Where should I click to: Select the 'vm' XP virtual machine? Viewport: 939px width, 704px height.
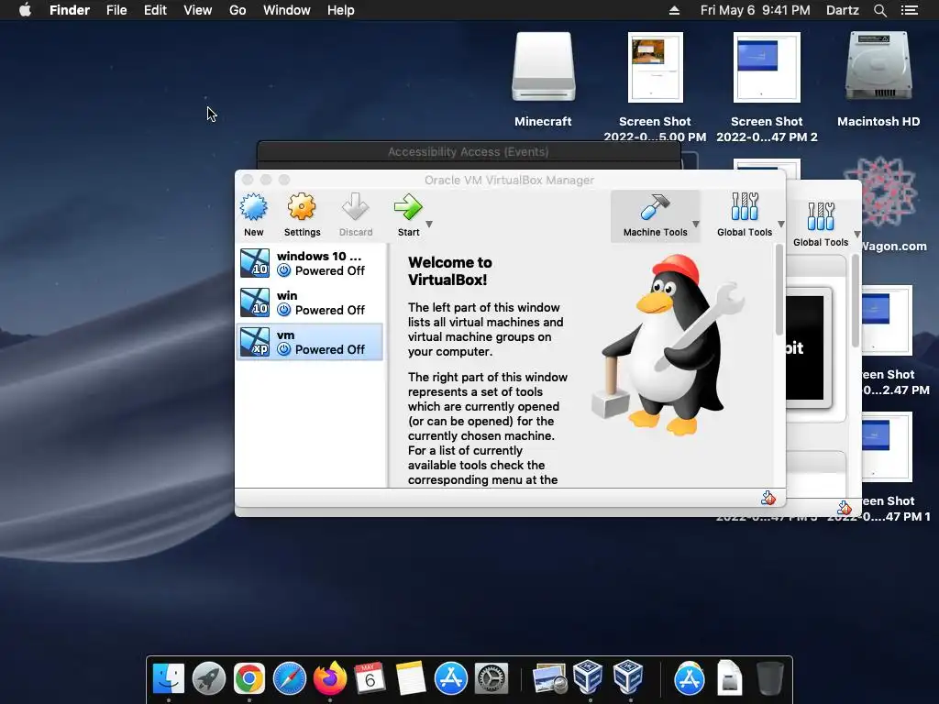pos(310,342)
